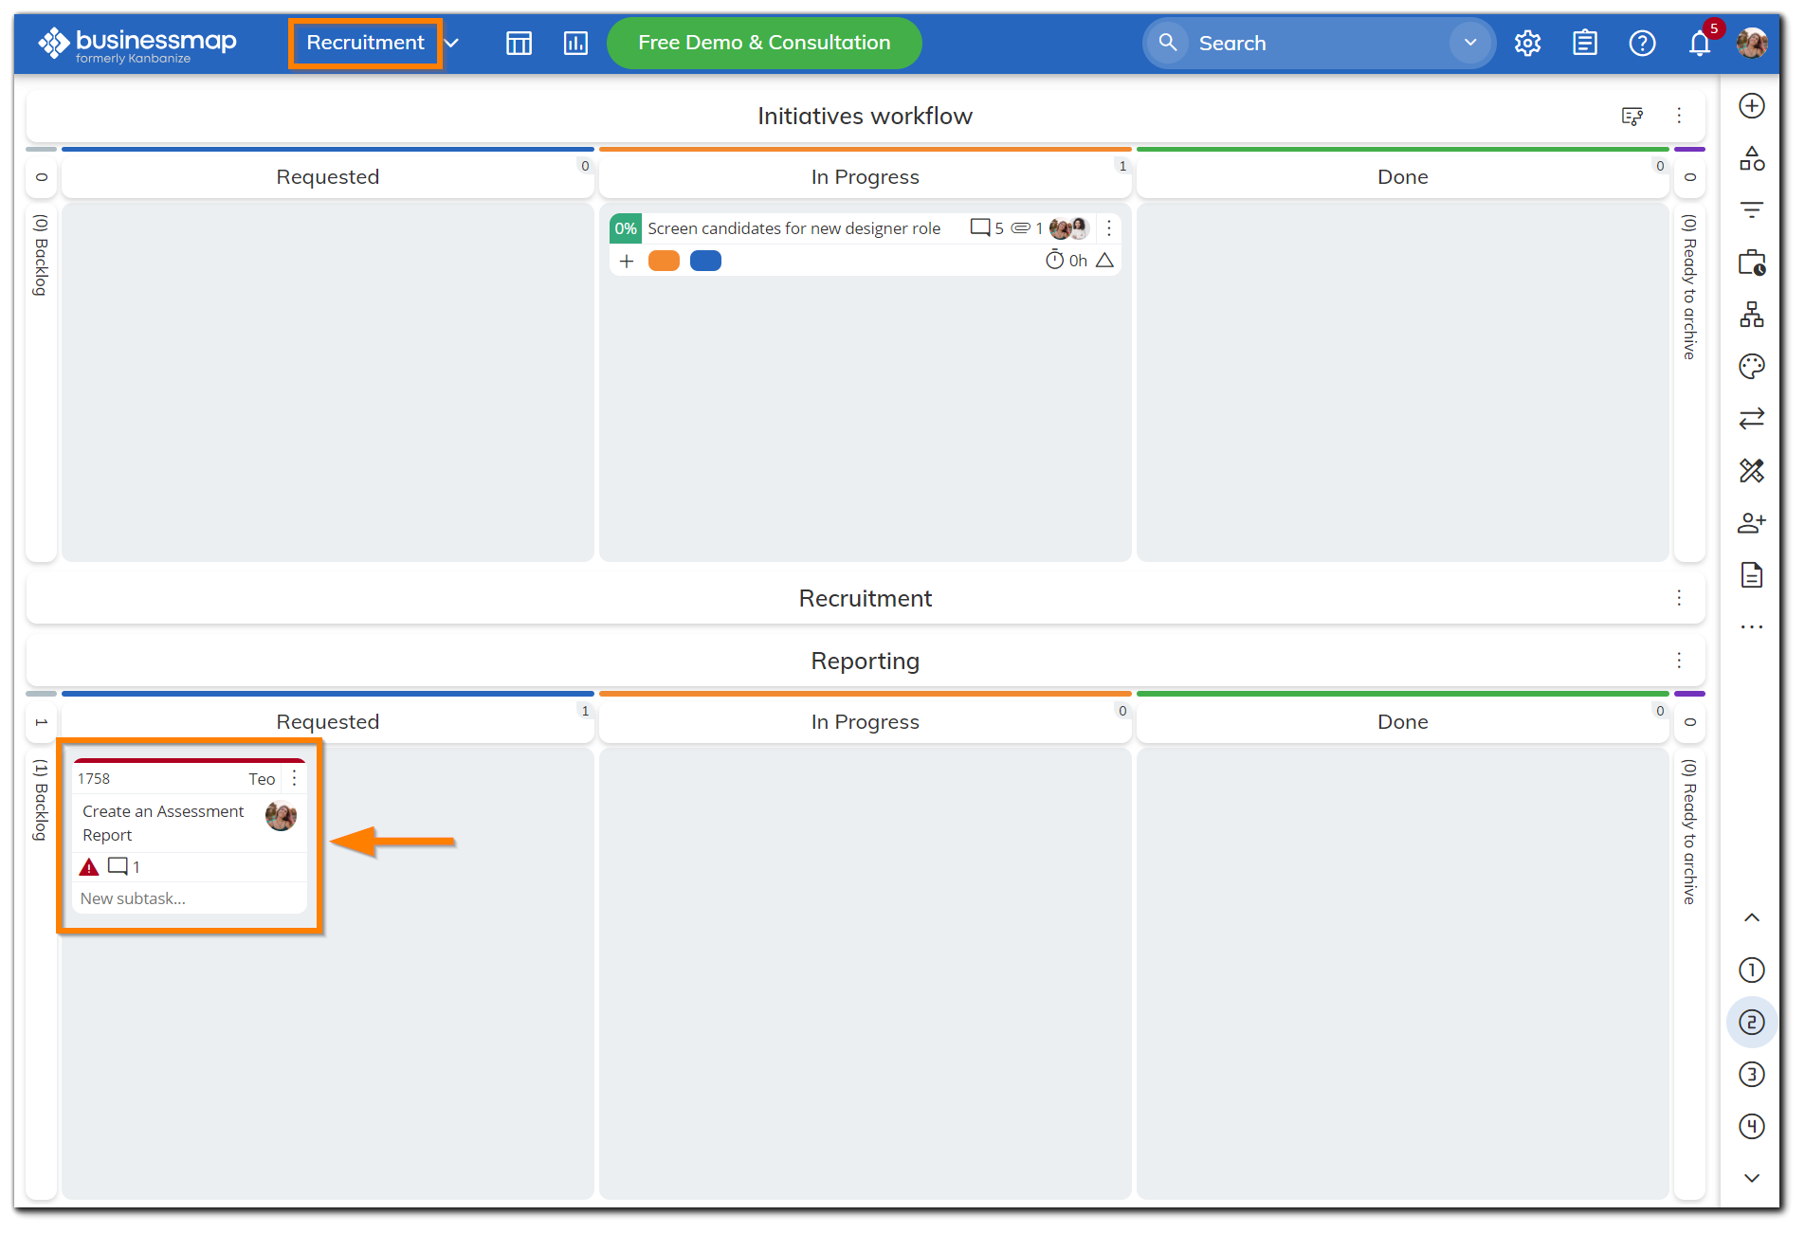Click the New subtask field on card 1758

(x=133, y=898)
